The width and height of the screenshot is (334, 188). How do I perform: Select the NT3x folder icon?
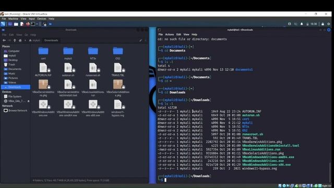pos(93,51)
